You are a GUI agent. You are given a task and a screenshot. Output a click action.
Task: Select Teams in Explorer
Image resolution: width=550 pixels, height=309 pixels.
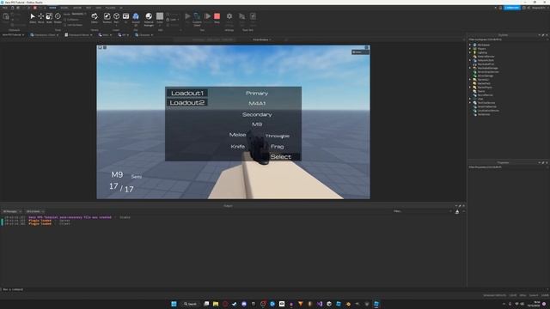[x=481, y=91]
